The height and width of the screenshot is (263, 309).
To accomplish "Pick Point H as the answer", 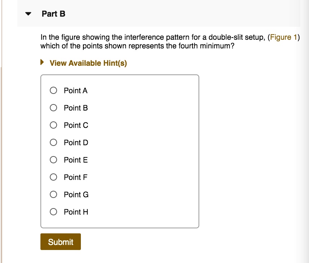I will coord(53,212).
